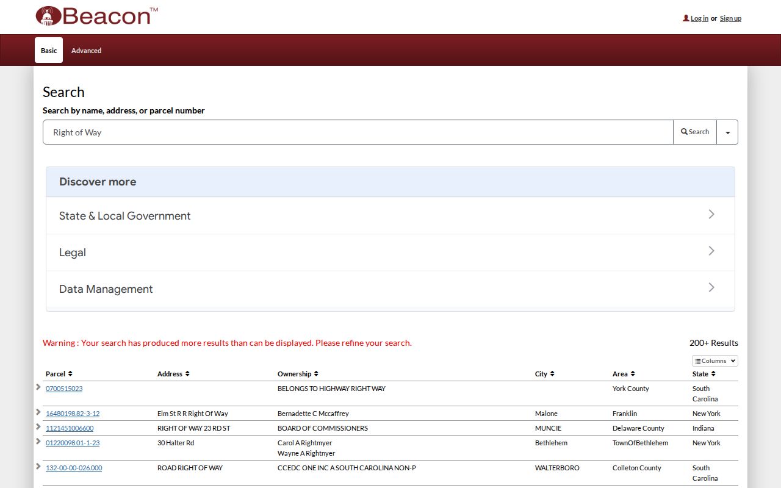Click the Beacon logo

[97, 16]
